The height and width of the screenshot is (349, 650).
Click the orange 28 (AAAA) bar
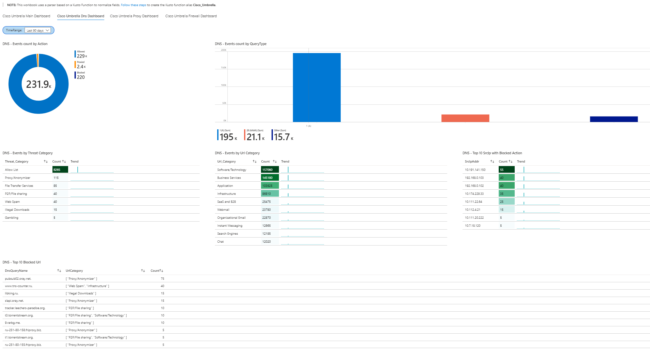465,118
